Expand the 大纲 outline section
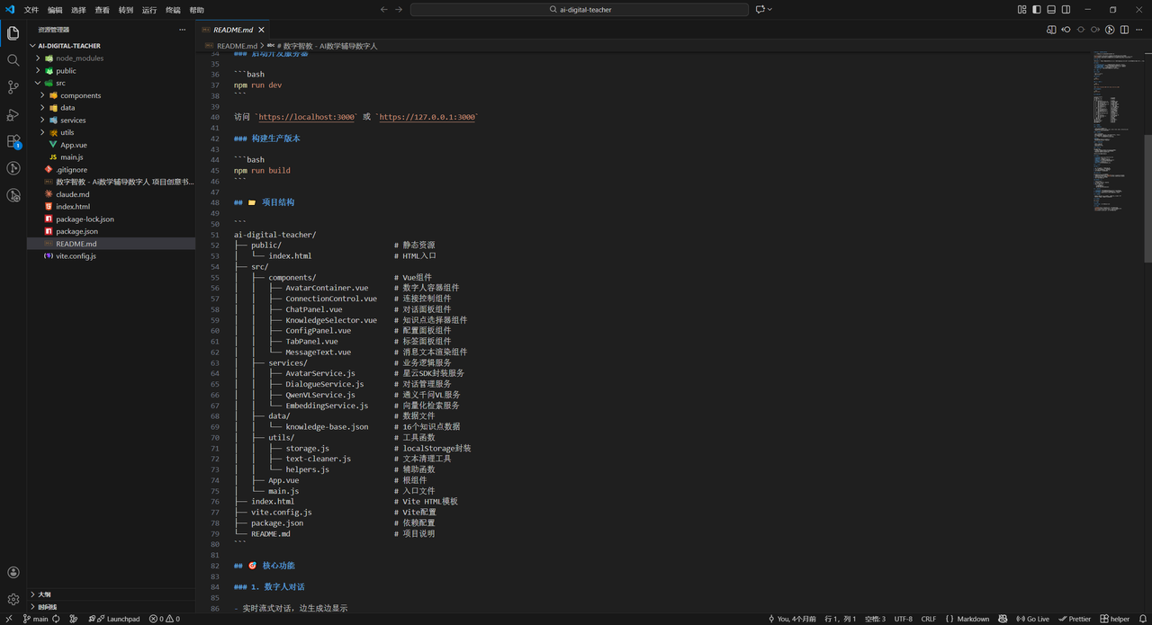The image size is (1152, 625). (112, 594)
